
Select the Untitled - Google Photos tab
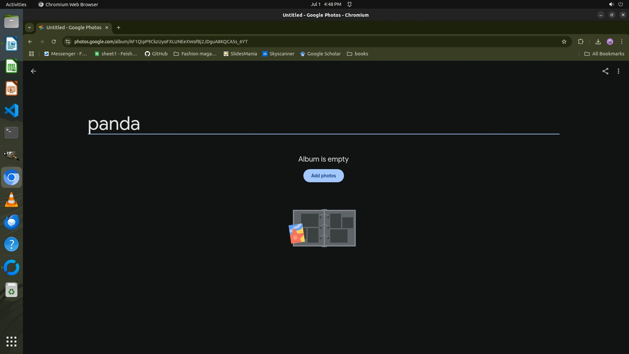(x=74, y=28)
